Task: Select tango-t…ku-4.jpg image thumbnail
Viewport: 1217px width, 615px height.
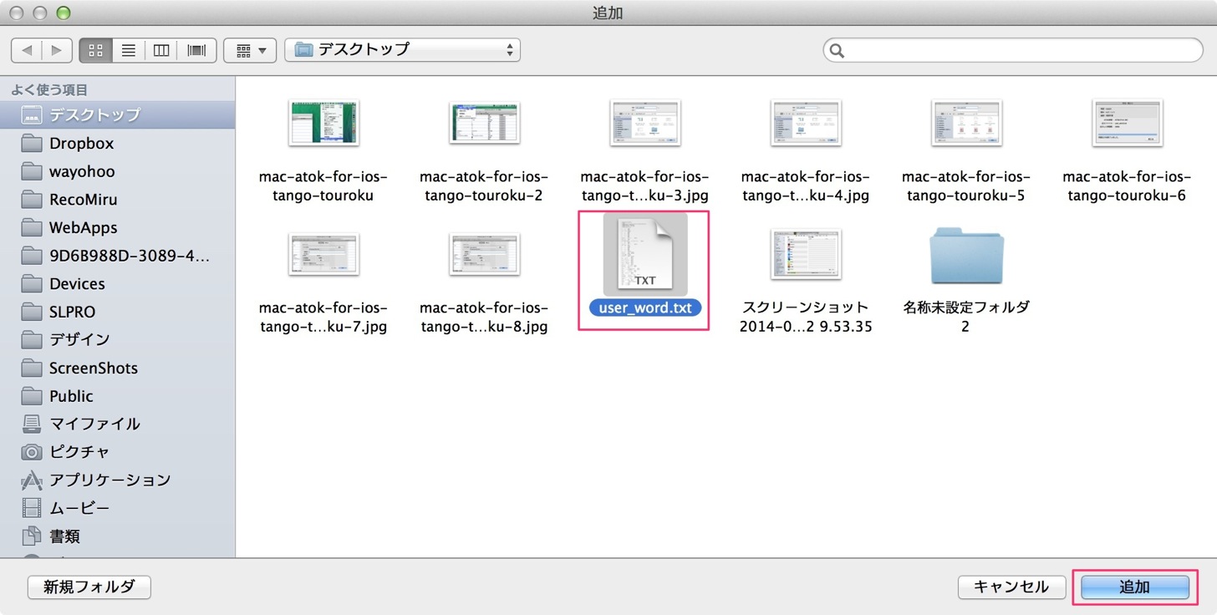Action: point(806,123)
